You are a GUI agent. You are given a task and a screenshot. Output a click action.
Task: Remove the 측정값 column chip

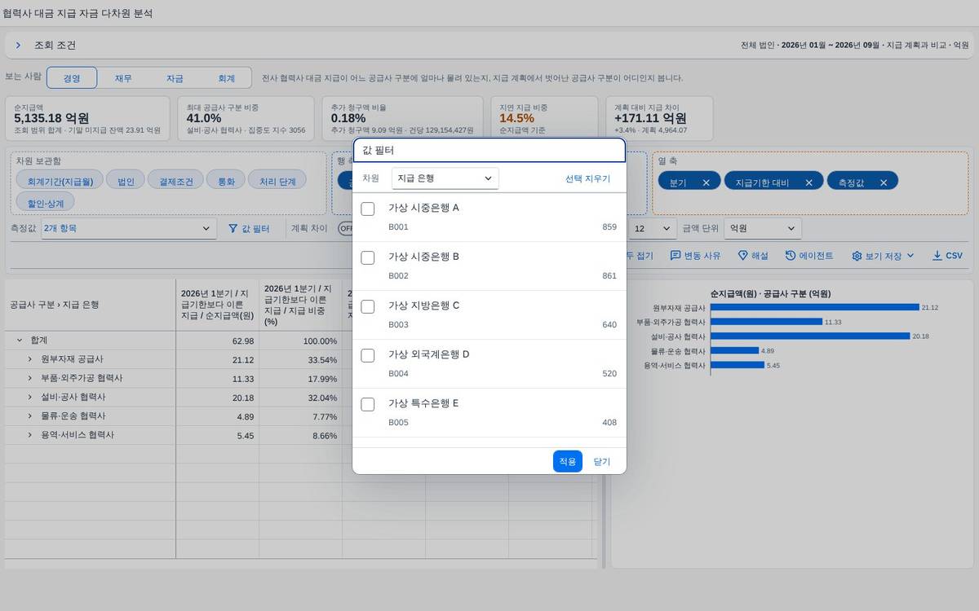(884, 182)
